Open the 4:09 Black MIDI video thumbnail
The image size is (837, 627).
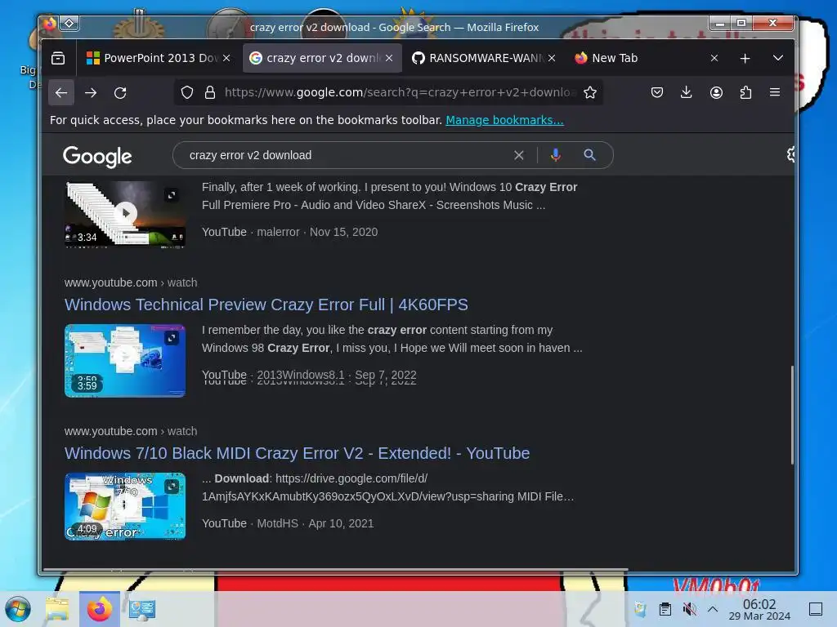125,506
